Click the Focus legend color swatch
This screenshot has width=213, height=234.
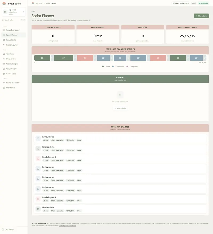[x=103, y=66]
